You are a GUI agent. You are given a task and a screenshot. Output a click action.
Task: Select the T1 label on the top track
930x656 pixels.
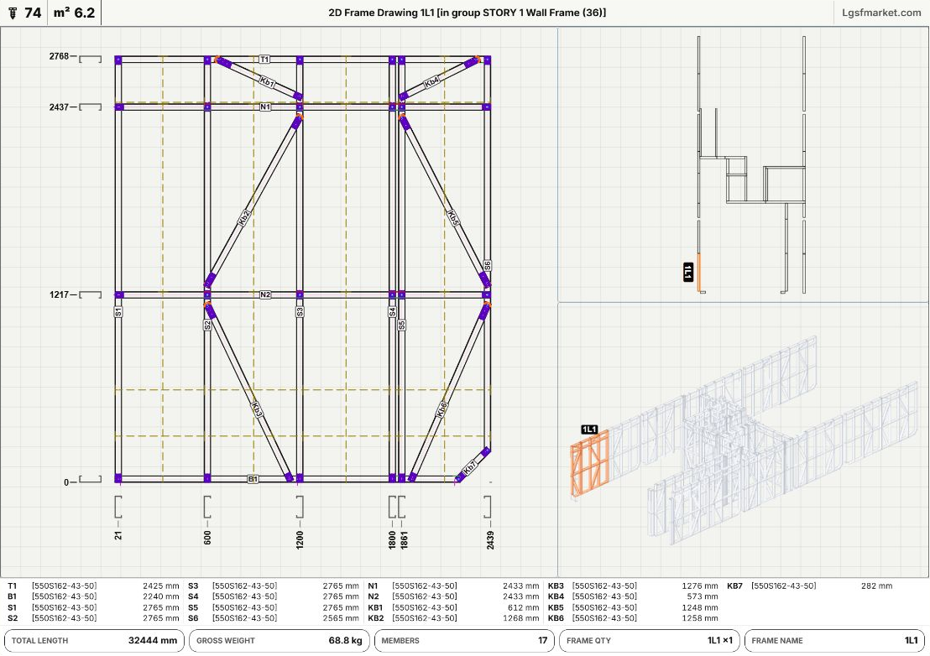[264, 60]
